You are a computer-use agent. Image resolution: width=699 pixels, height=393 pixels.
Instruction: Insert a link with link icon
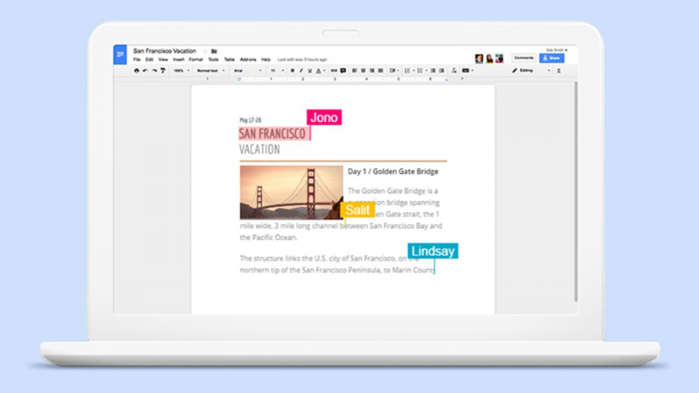[334, 71]
